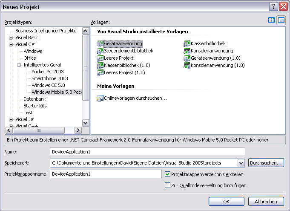The height and width of the screenshot is (211, 290).
Task: Click the project types vertical scrollbar thumb
Action: coord(86,67)
